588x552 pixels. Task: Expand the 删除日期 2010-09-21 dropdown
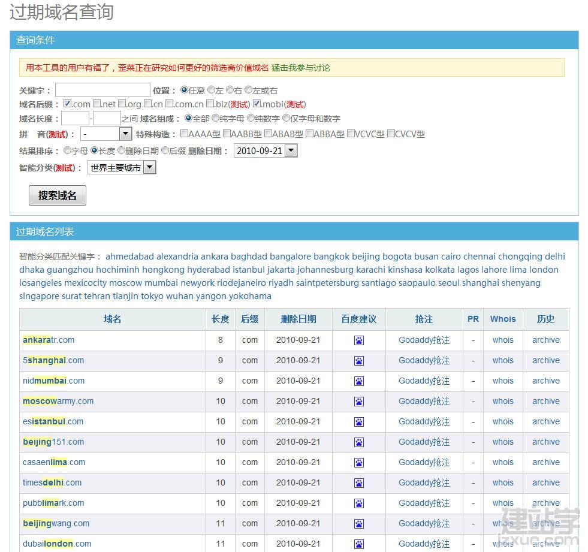[291, 151]
